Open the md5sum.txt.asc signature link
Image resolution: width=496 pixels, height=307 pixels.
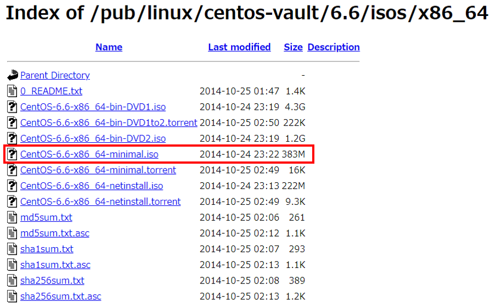55,233
